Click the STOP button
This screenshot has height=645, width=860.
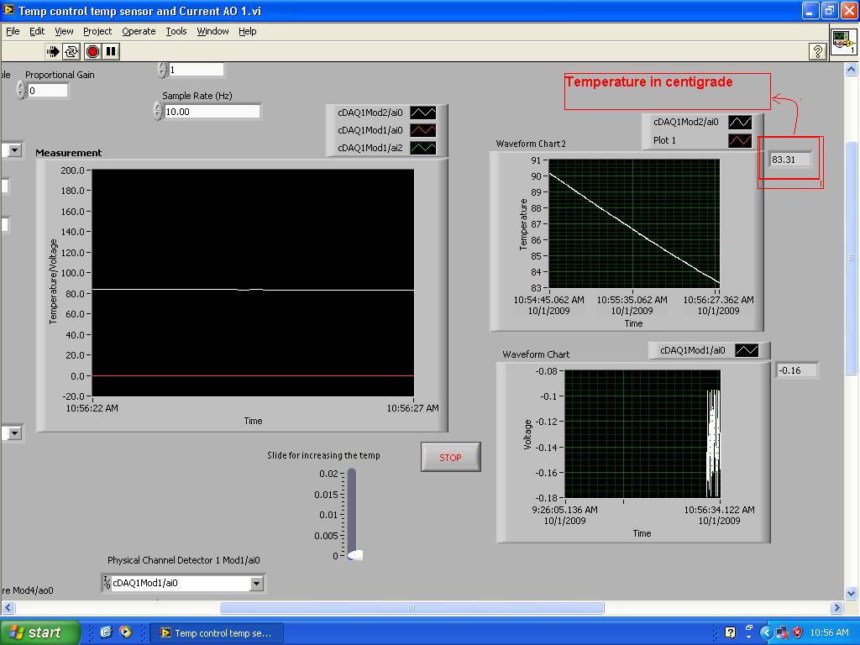[x=450, y=457]
